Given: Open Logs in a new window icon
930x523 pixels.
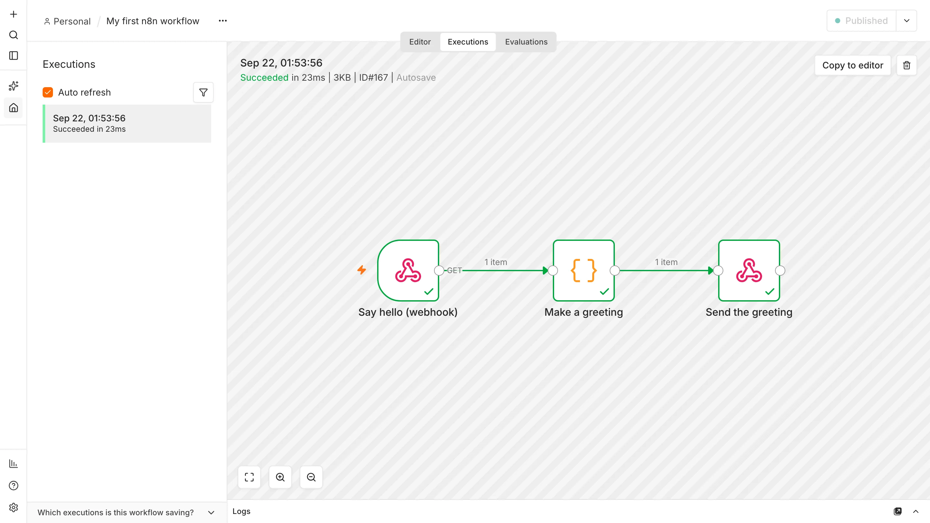Looking at the screenshot, I should (x=897, y=511).
